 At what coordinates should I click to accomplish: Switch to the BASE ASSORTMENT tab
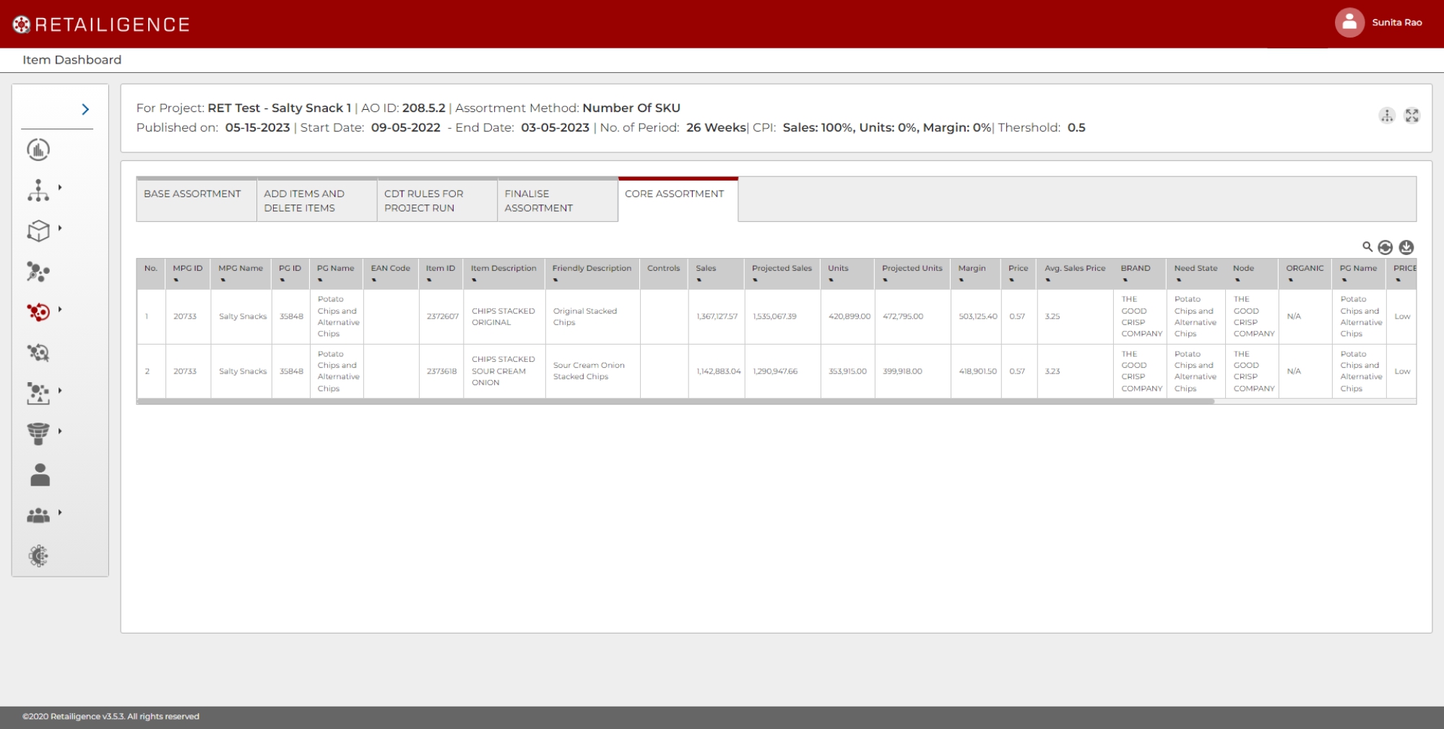click(x=192, y=194)
